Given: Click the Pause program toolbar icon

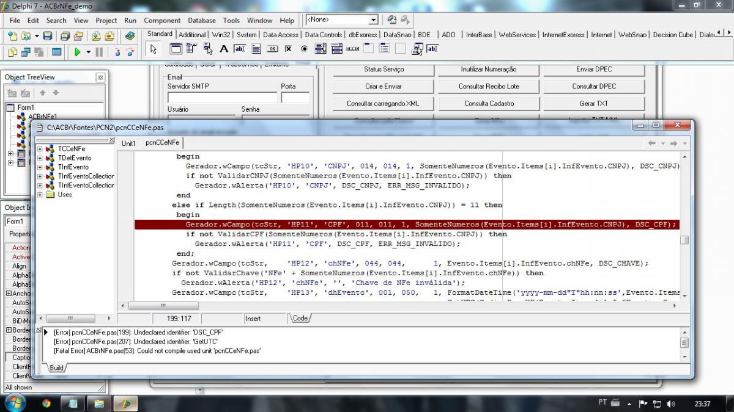Looking at the screenshot, I should click(x=99, y=52).
